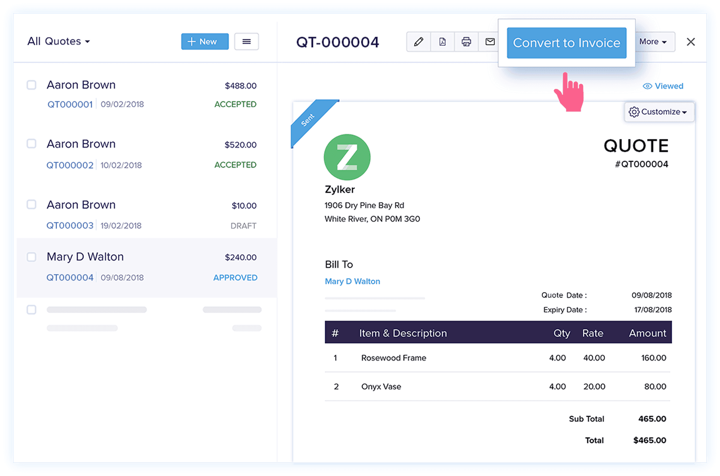
Task: Open quote QT000002 in list
Action: [x=70, y=165]
